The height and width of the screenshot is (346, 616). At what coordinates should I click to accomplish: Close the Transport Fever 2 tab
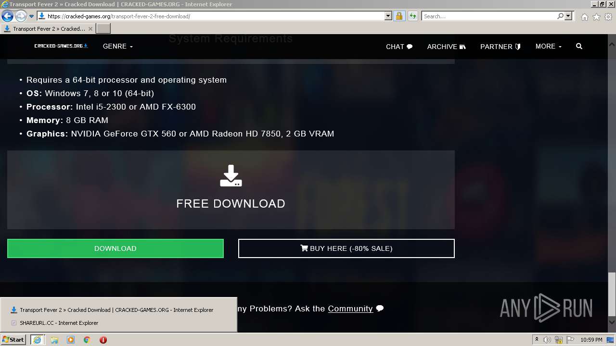pos(90,29)
